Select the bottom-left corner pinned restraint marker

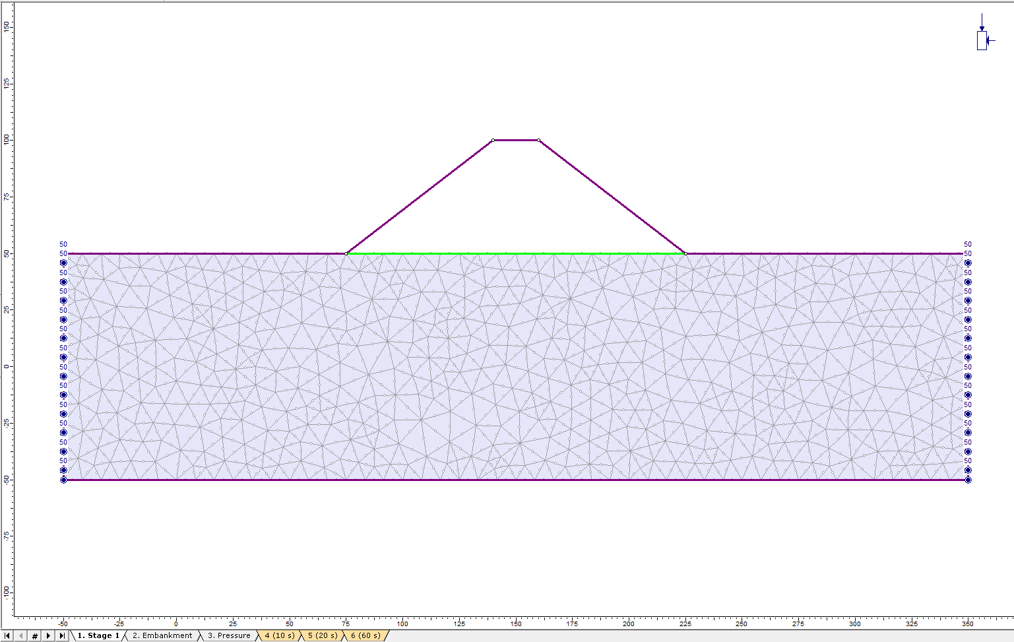64,480
